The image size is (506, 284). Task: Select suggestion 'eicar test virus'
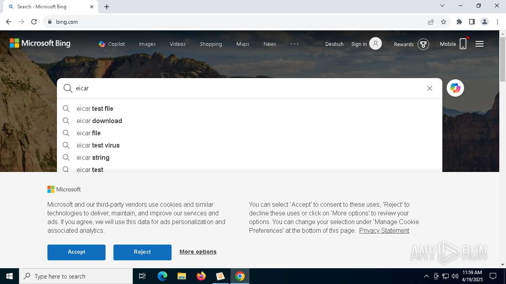pos(249,145)
